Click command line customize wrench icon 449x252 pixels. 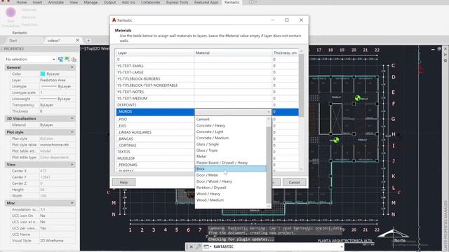[x=198, y=246]
